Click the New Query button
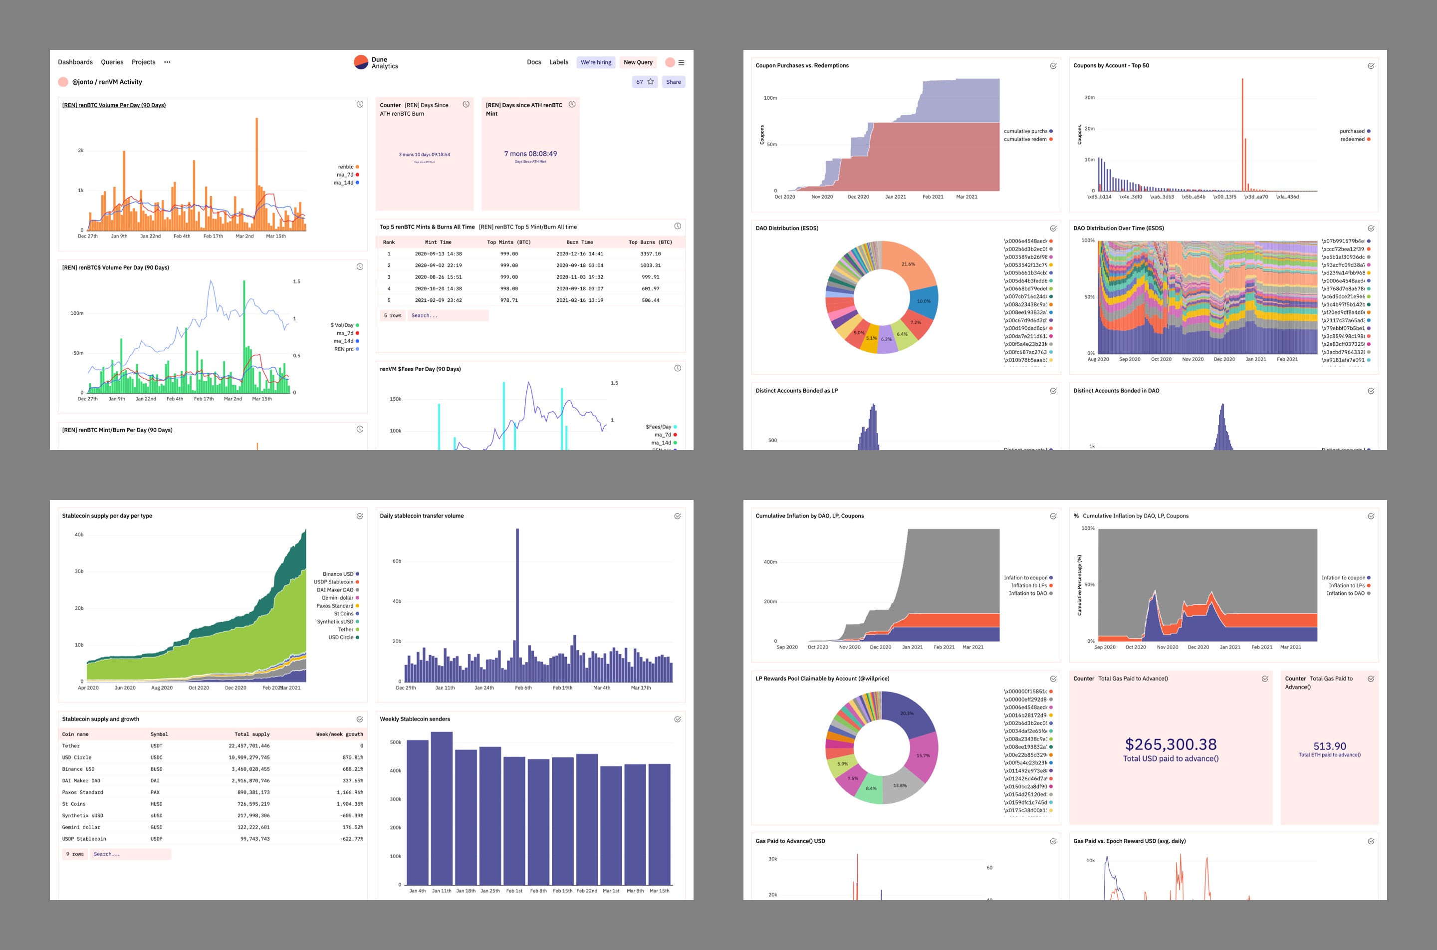Viewport: 1437px width, 950px height. click(x=638, y=62)
